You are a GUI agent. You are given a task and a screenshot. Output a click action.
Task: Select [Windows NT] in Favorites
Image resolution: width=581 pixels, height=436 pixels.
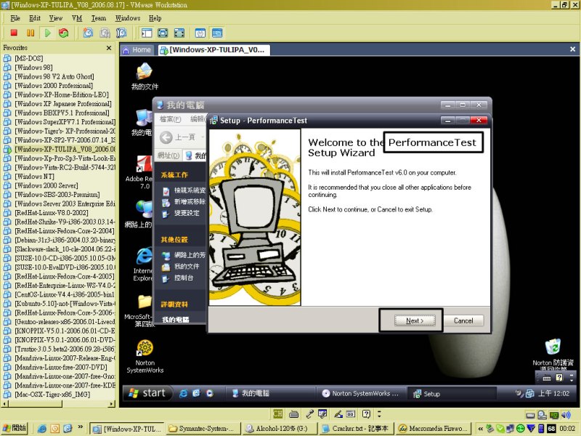34,177
